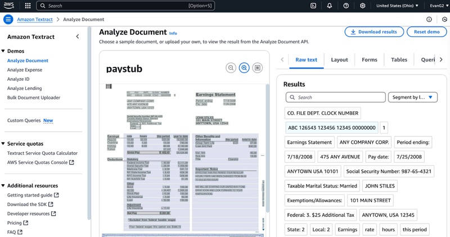Screen dimensions: 450x237
Task: Expand the EvanG2 account menu
Action: coord(433,6)
